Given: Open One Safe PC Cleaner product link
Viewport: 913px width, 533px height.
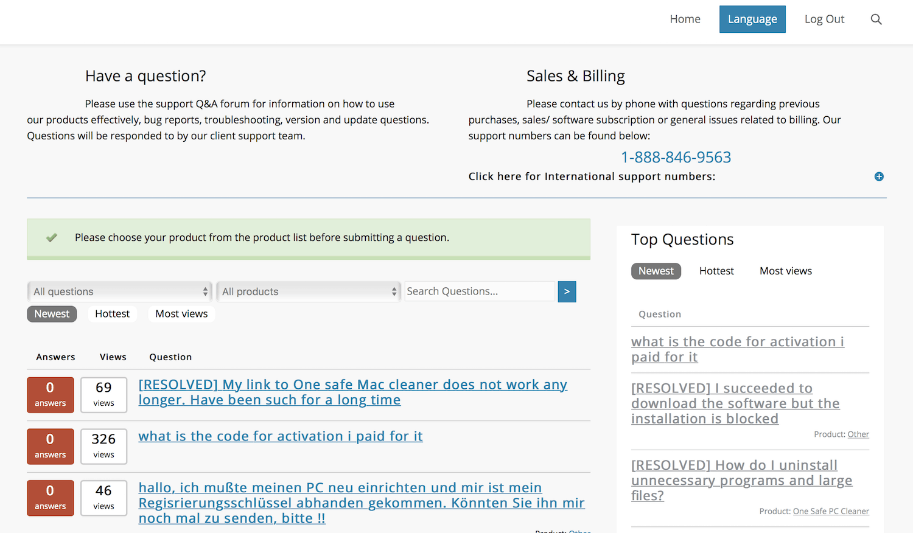Looking at the screenshot, I should coord(831,512).
